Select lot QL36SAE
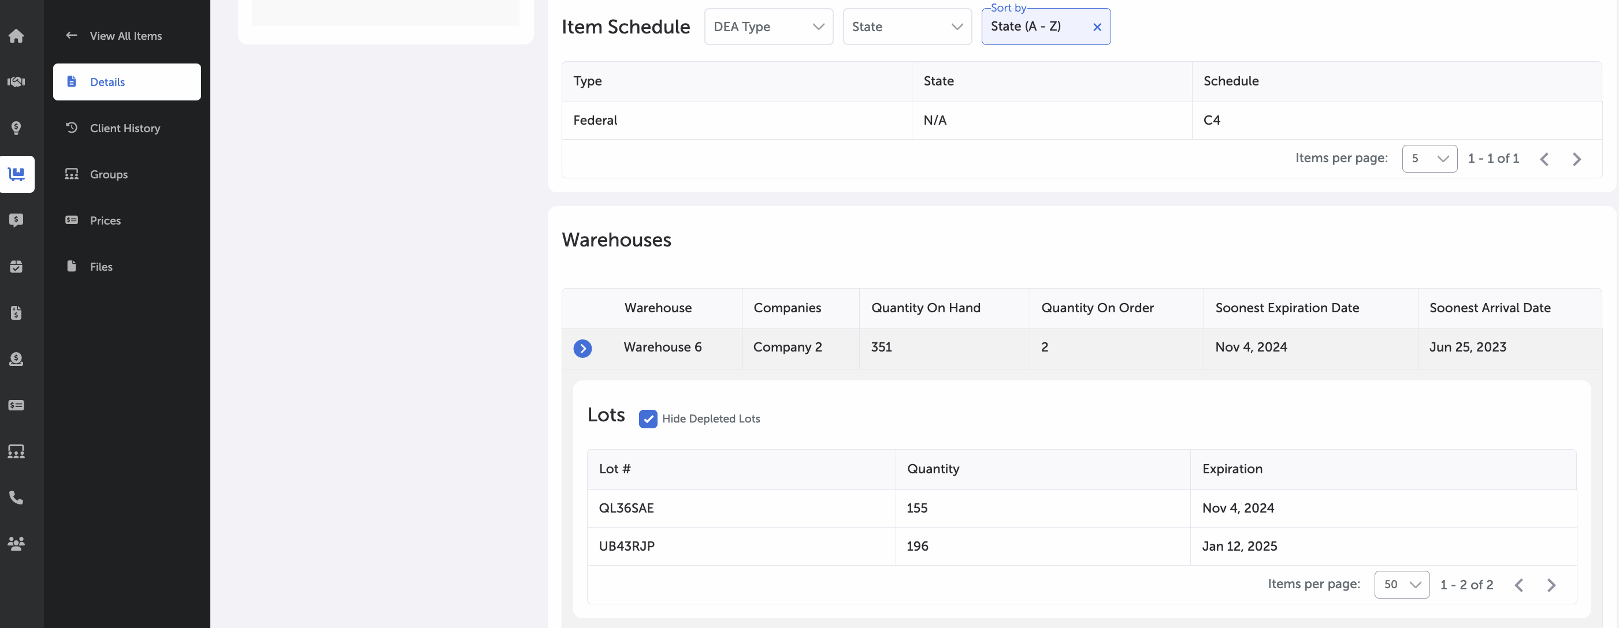This screenshot has width=1619, height=628. pos(626,508)
